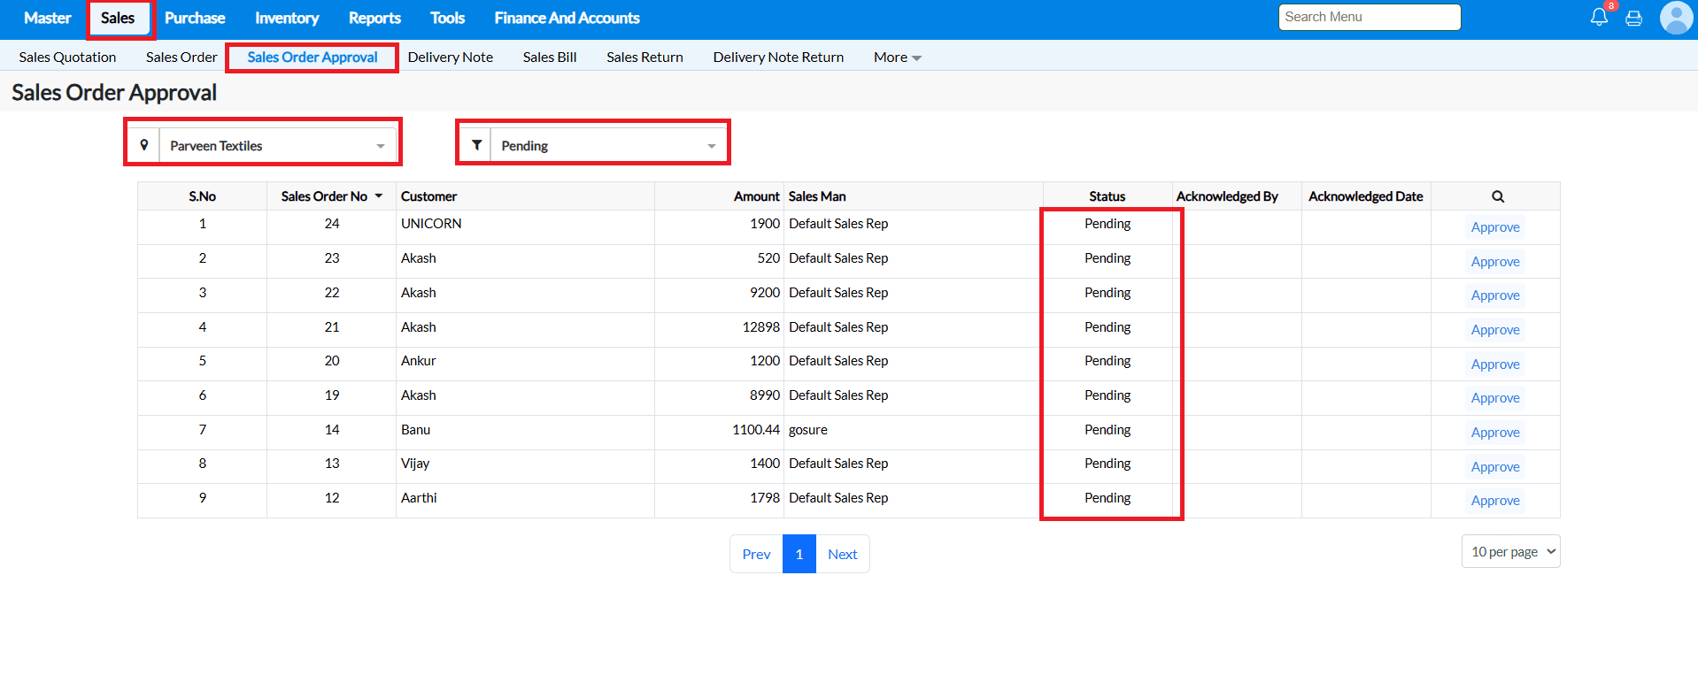Viewport: 1698px width, 675px height.
Task: Open the notifications bell icon
Action: [1598, 18]
